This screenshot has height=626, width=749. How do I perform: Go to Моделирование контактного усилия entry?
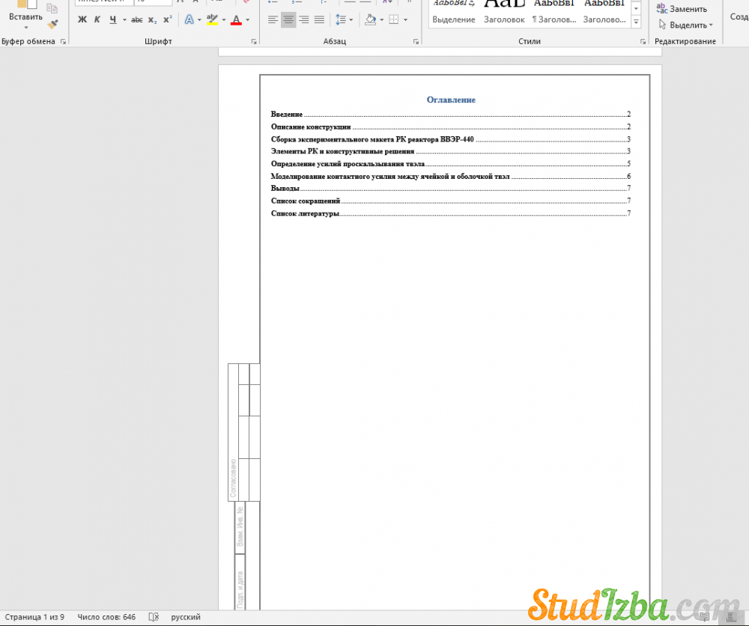(x=450, y=176)
